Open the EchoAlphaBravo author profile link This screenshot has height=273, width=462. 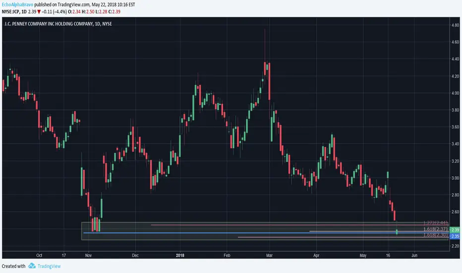[x=17, y=5]
